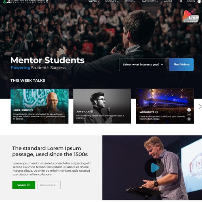Advance talks carousel with next arrow

200,106
